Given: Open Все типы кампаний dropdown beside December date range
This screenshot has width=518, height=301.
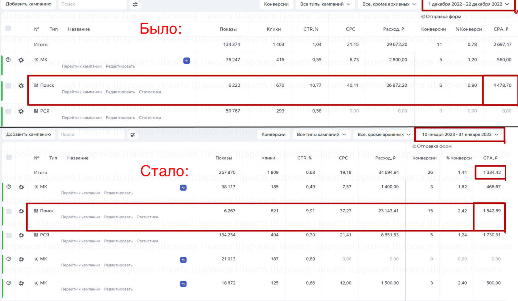Looking at the screenshot, I should (325, 4).
